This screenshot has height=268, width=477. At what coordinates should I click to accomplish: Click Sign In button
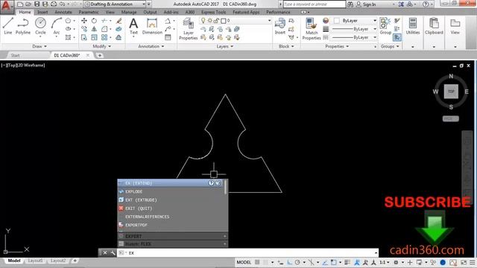coord(366,4)
